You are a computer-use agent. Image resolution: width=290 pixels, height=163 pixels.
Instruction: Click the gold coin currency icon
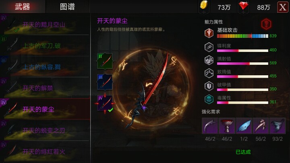(204, 5)
